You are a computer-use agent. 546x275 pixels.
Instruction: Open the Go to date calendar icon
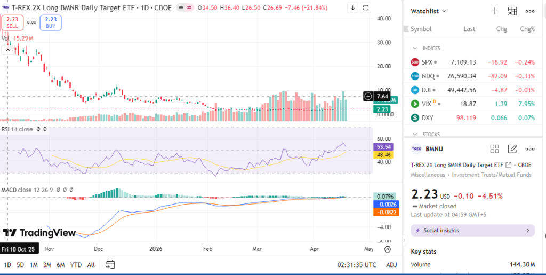[110, 264]
